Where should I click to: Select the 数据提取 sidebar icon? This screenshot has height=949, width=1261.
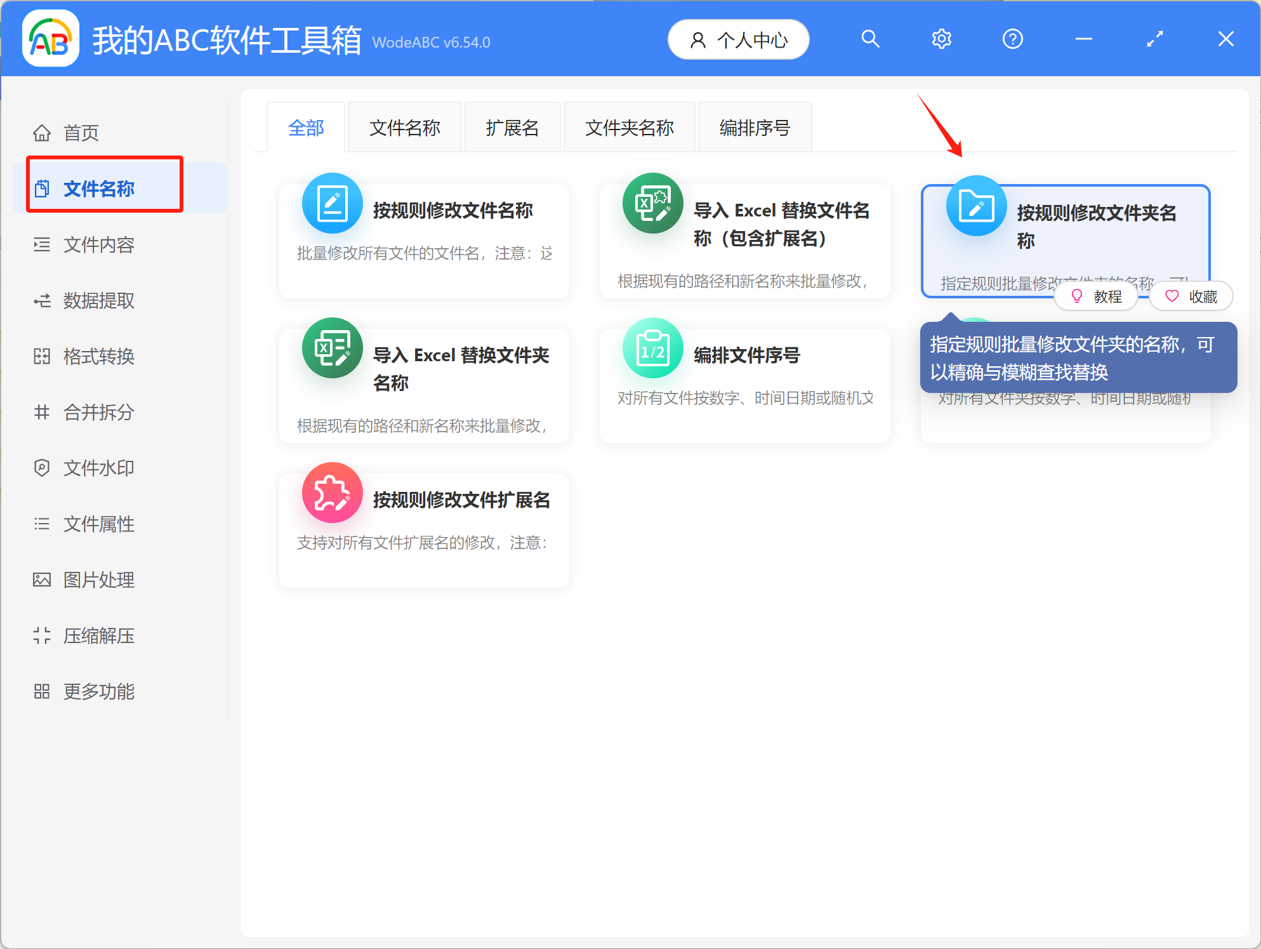click(x=98, y=300)
